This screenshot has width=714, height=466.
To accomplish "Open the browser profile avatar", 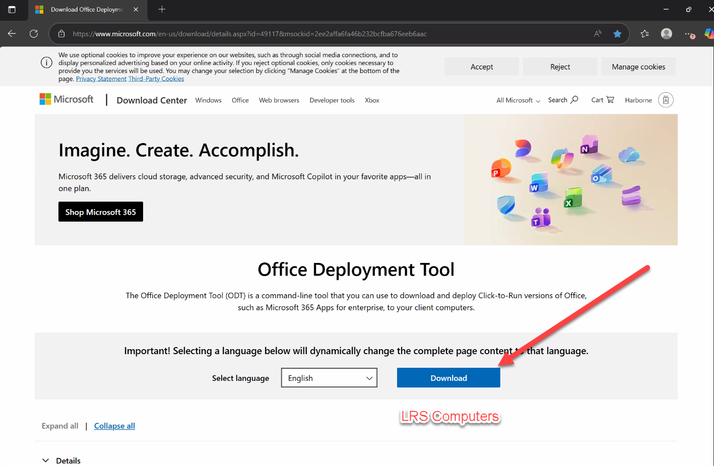I will click(667, 34).
